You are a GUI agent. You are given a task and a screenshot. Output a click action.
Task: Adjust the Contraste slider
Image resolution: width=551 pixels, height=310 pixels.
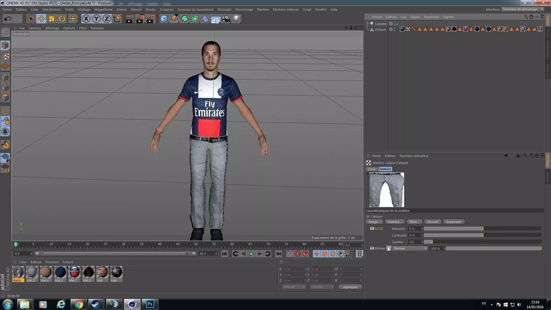coord(482,235)
